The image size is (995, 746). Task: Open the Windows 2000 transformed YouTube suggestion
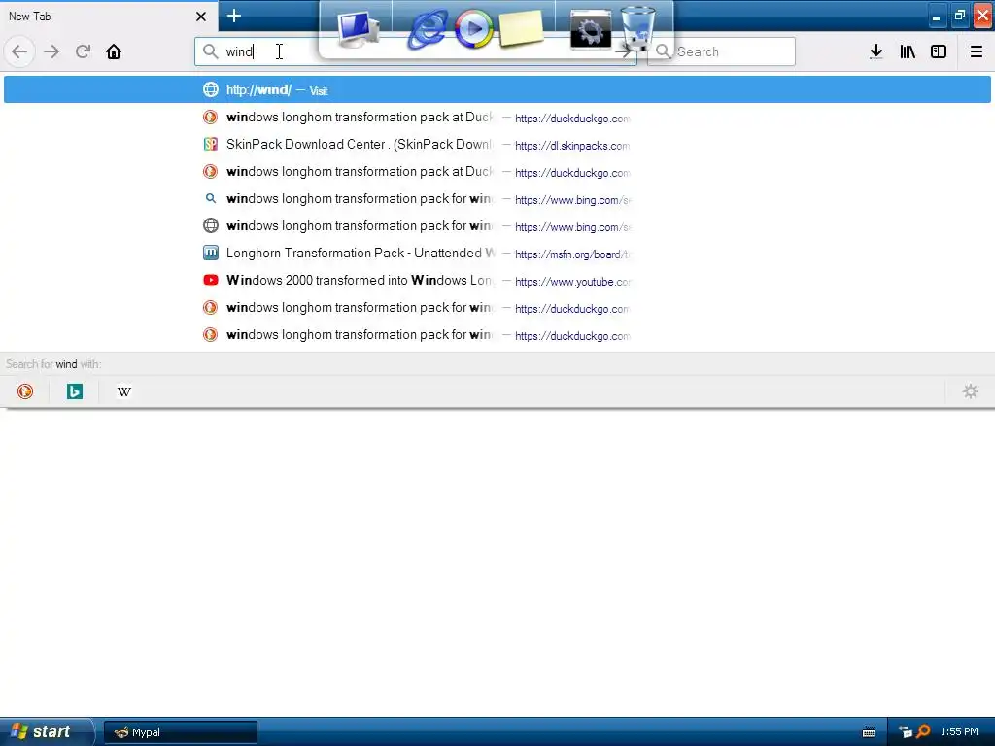(x=497, y=281)
